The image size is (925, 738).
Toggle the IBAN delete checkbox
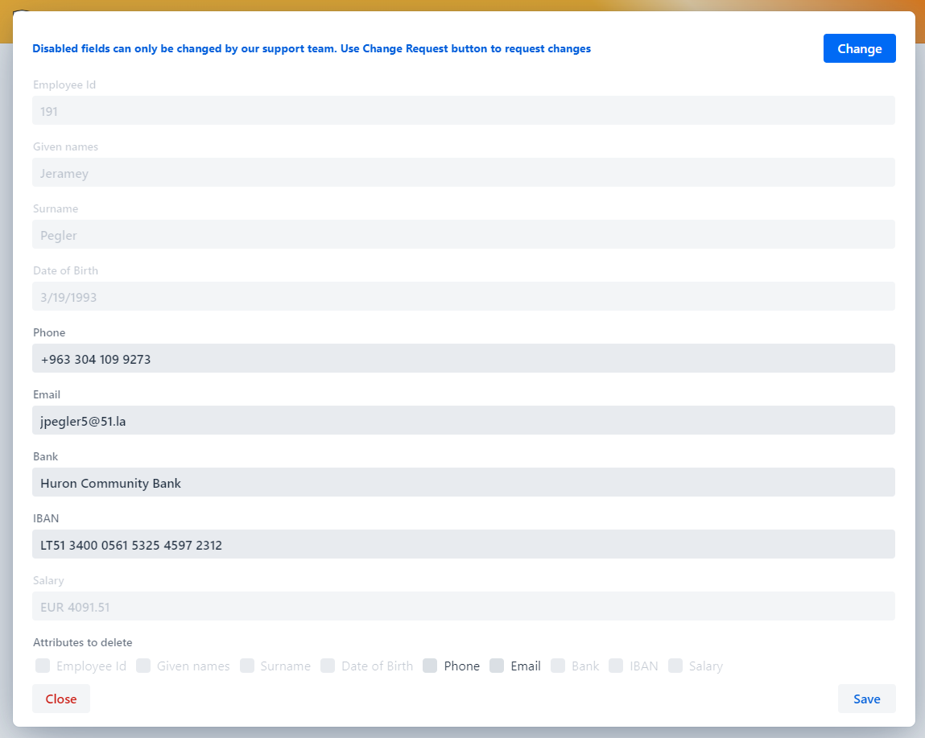[615, 666]
